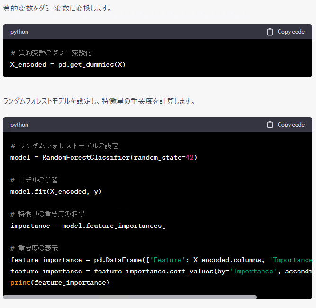Image resolution: width=316 pixels, height=308 pixels.
Task: Click the sort_values code line
Action: [161, 271]
